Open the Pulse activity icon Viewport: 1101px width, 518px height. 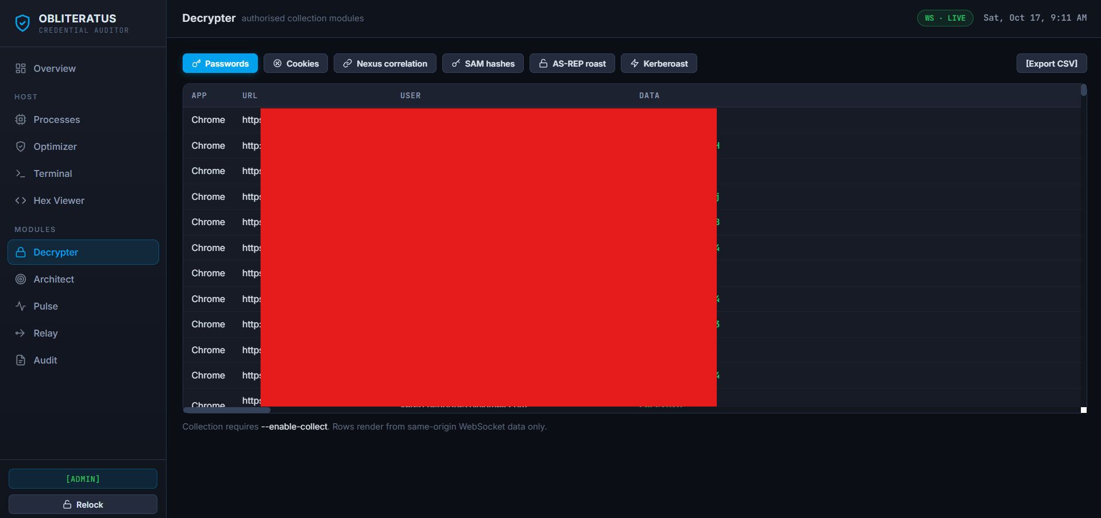(21, 306)
